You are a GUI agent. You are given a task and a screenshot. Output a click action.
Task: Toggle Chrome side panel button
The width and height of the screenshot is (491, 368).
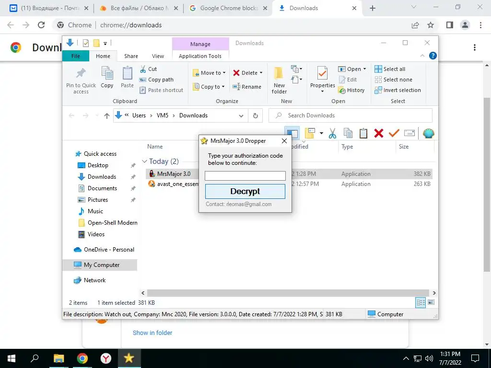tap(450, 25)
